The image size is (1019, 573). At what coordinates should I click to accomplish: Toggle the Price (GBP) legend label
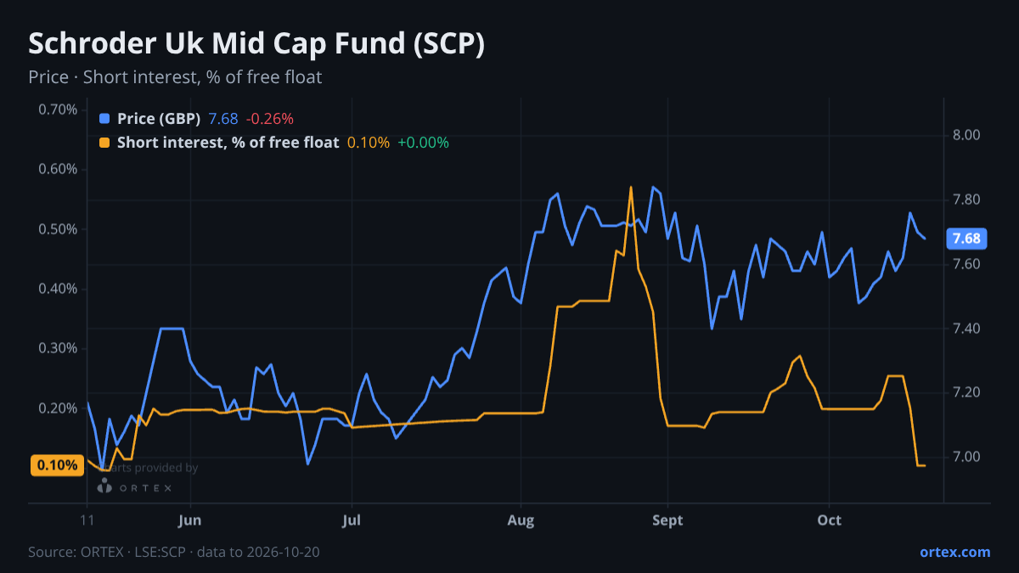[159, 119]
